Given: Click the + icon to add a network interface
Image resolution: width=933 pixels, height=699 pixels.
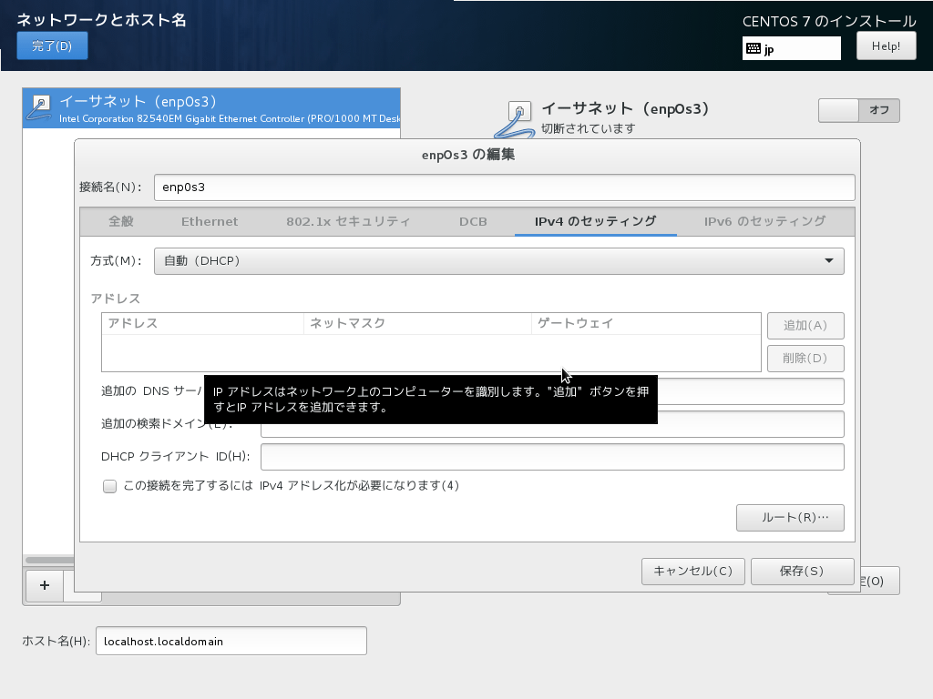Looking at the screenshot, I should (x=44, y=586).
